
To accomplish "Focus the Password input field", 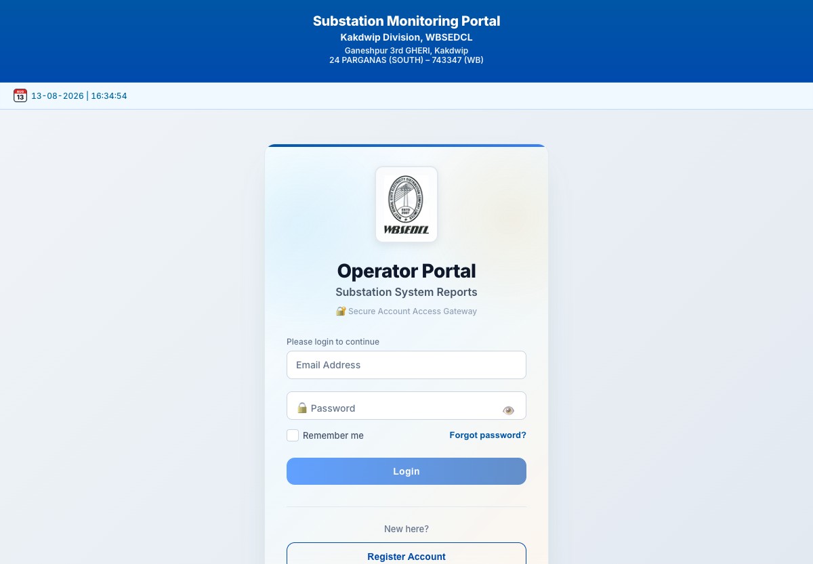I will (x=406, y=406).
